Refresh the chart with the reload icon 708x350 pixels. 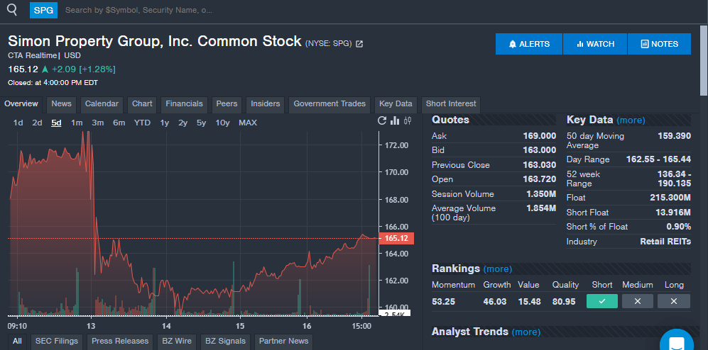[x=382, y=120]
